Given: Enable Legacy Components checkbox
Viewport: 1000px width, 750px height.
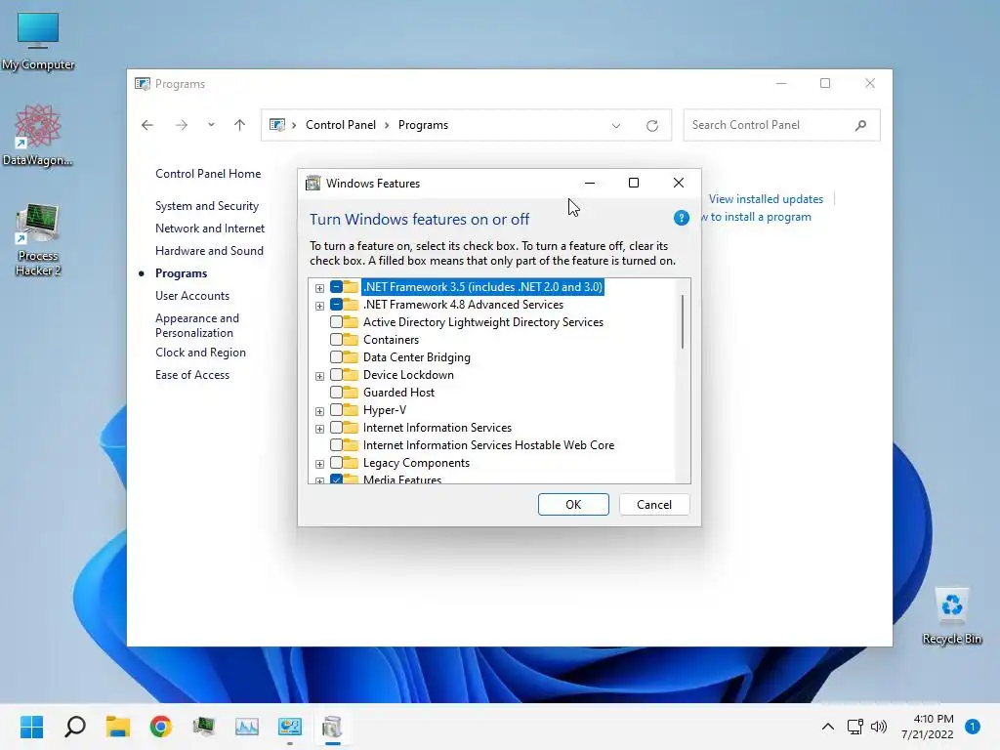Looking at the screenshot, I should pyautogui.click(x=336, y=462).
